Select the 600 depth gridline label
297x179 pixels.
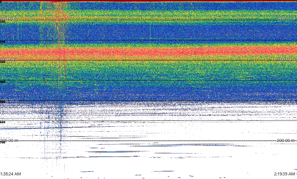coord(3,122)
